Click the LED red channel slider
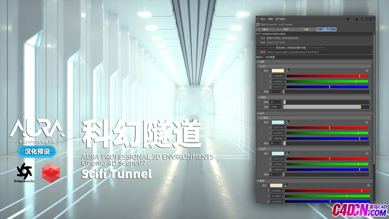This screenshot has height=219, width=389. pos(327,76)
